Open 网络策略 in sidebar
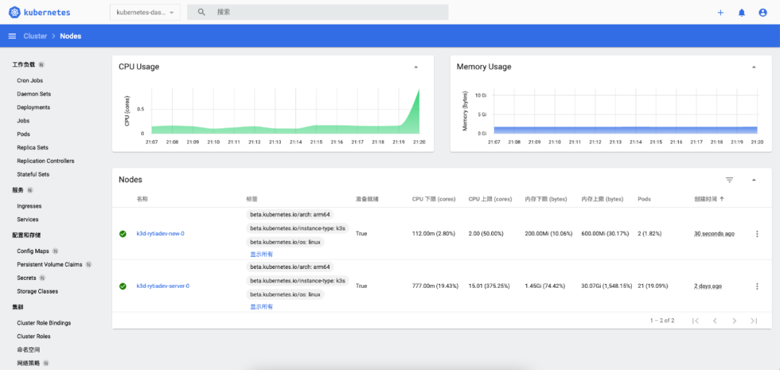The image size is (780, 370). [x=28, y=363]
